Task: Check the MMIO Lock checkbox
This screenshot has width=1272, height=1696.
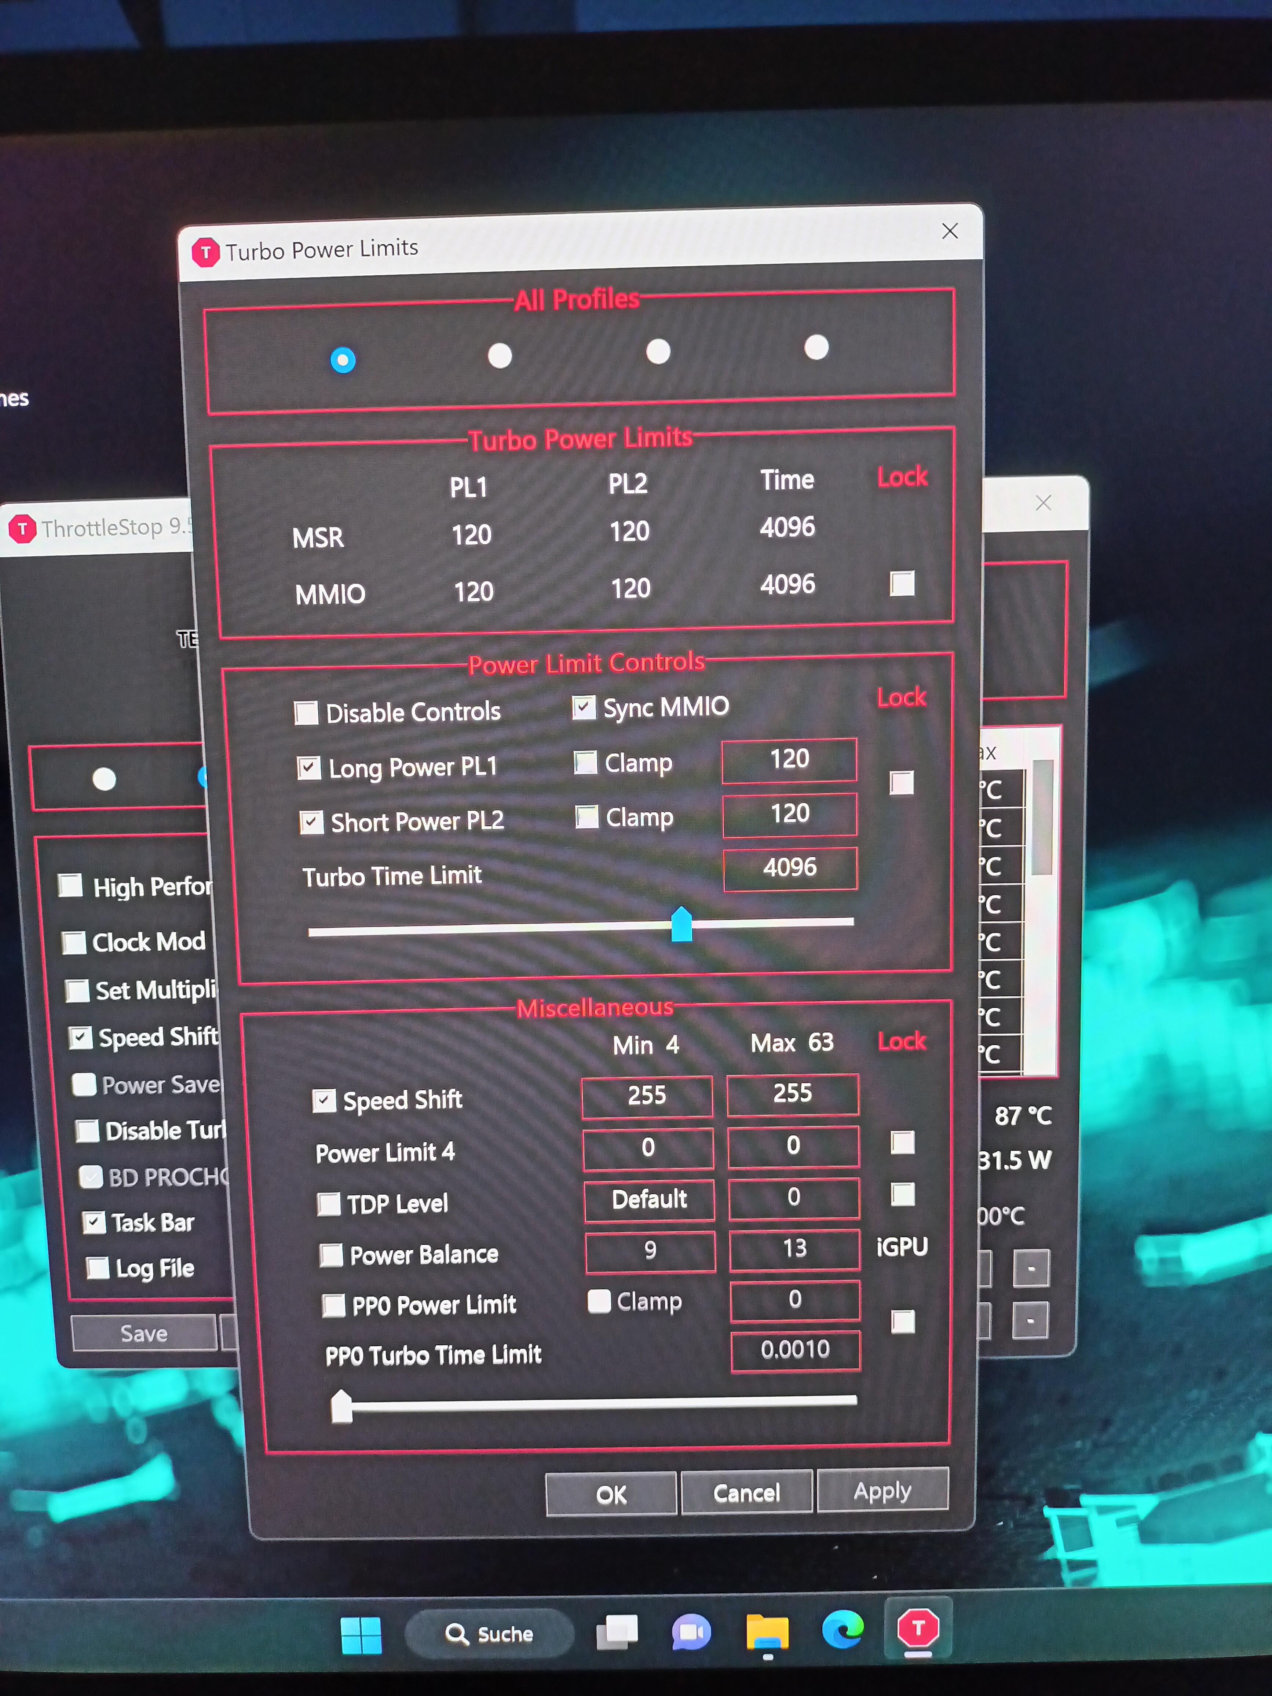Action: 902,584
